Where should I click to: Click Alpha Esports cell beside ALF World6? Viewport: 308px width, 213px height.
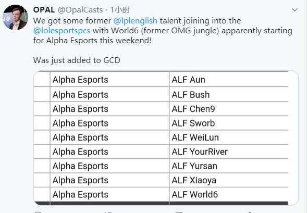[109, 195]
